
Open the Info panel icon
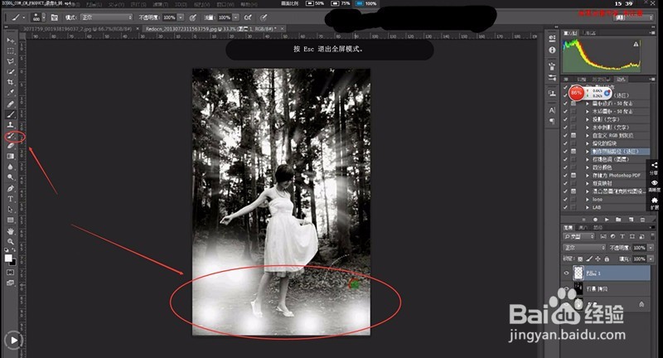tap(552, 50)
